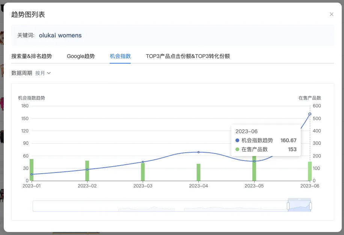Select the 机会指数 tab
344x235 pixels.
[x=120, y=56]
